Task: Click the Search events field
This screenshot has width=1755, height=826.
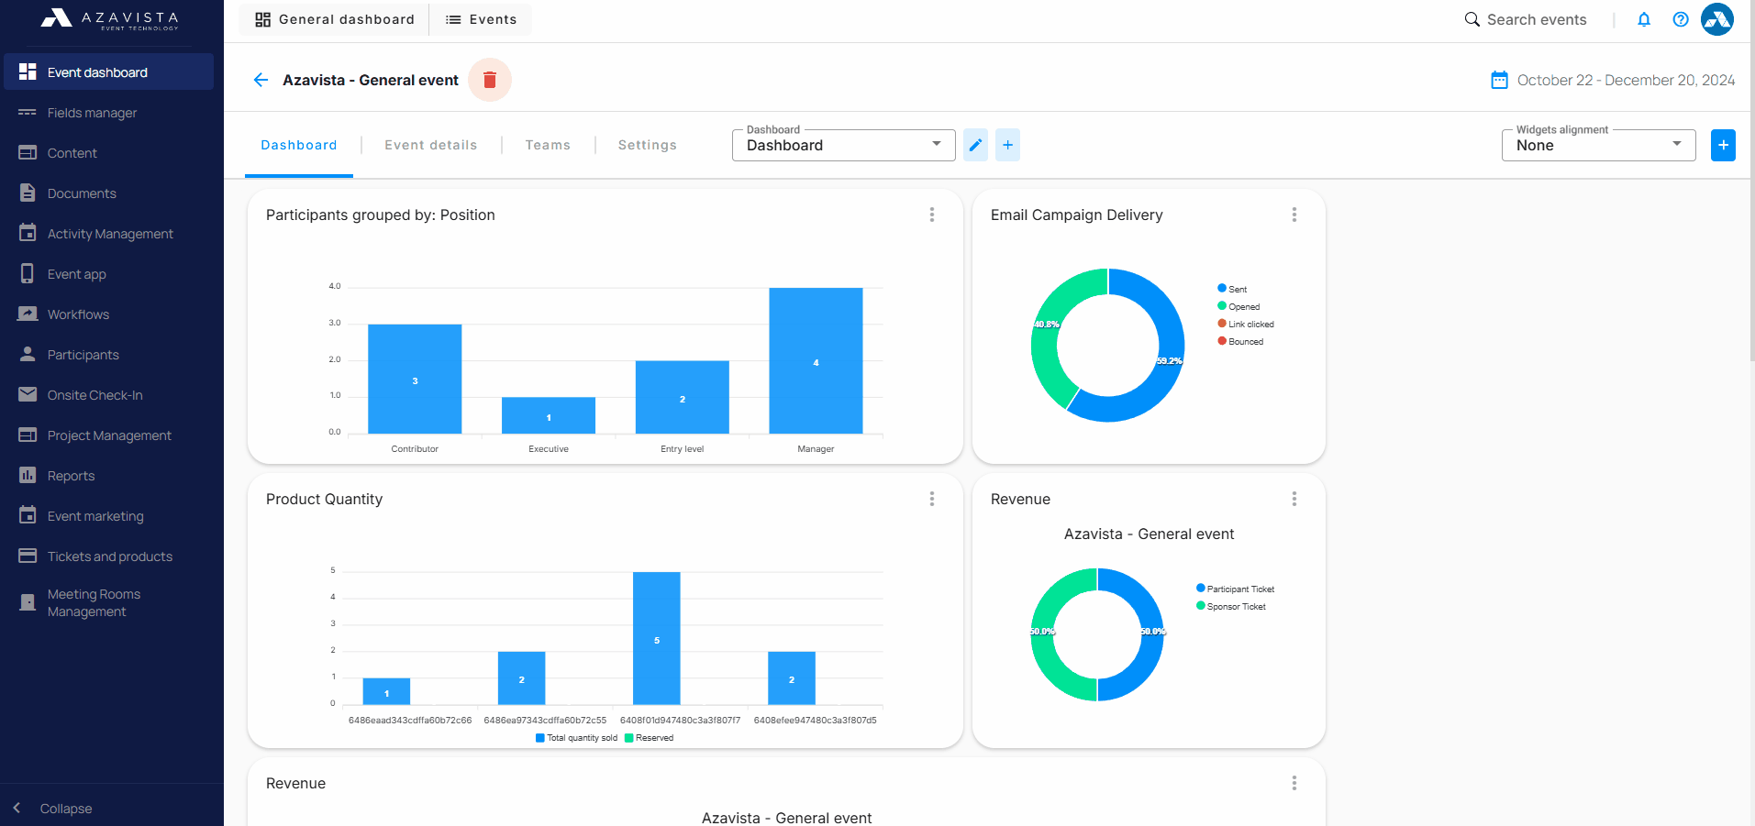Action: pyautogui.click(x=1537, y=19)
